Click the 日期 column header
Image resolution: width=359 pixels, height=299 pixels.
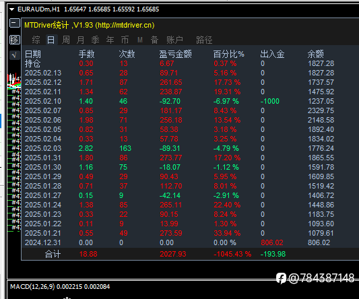33,55
